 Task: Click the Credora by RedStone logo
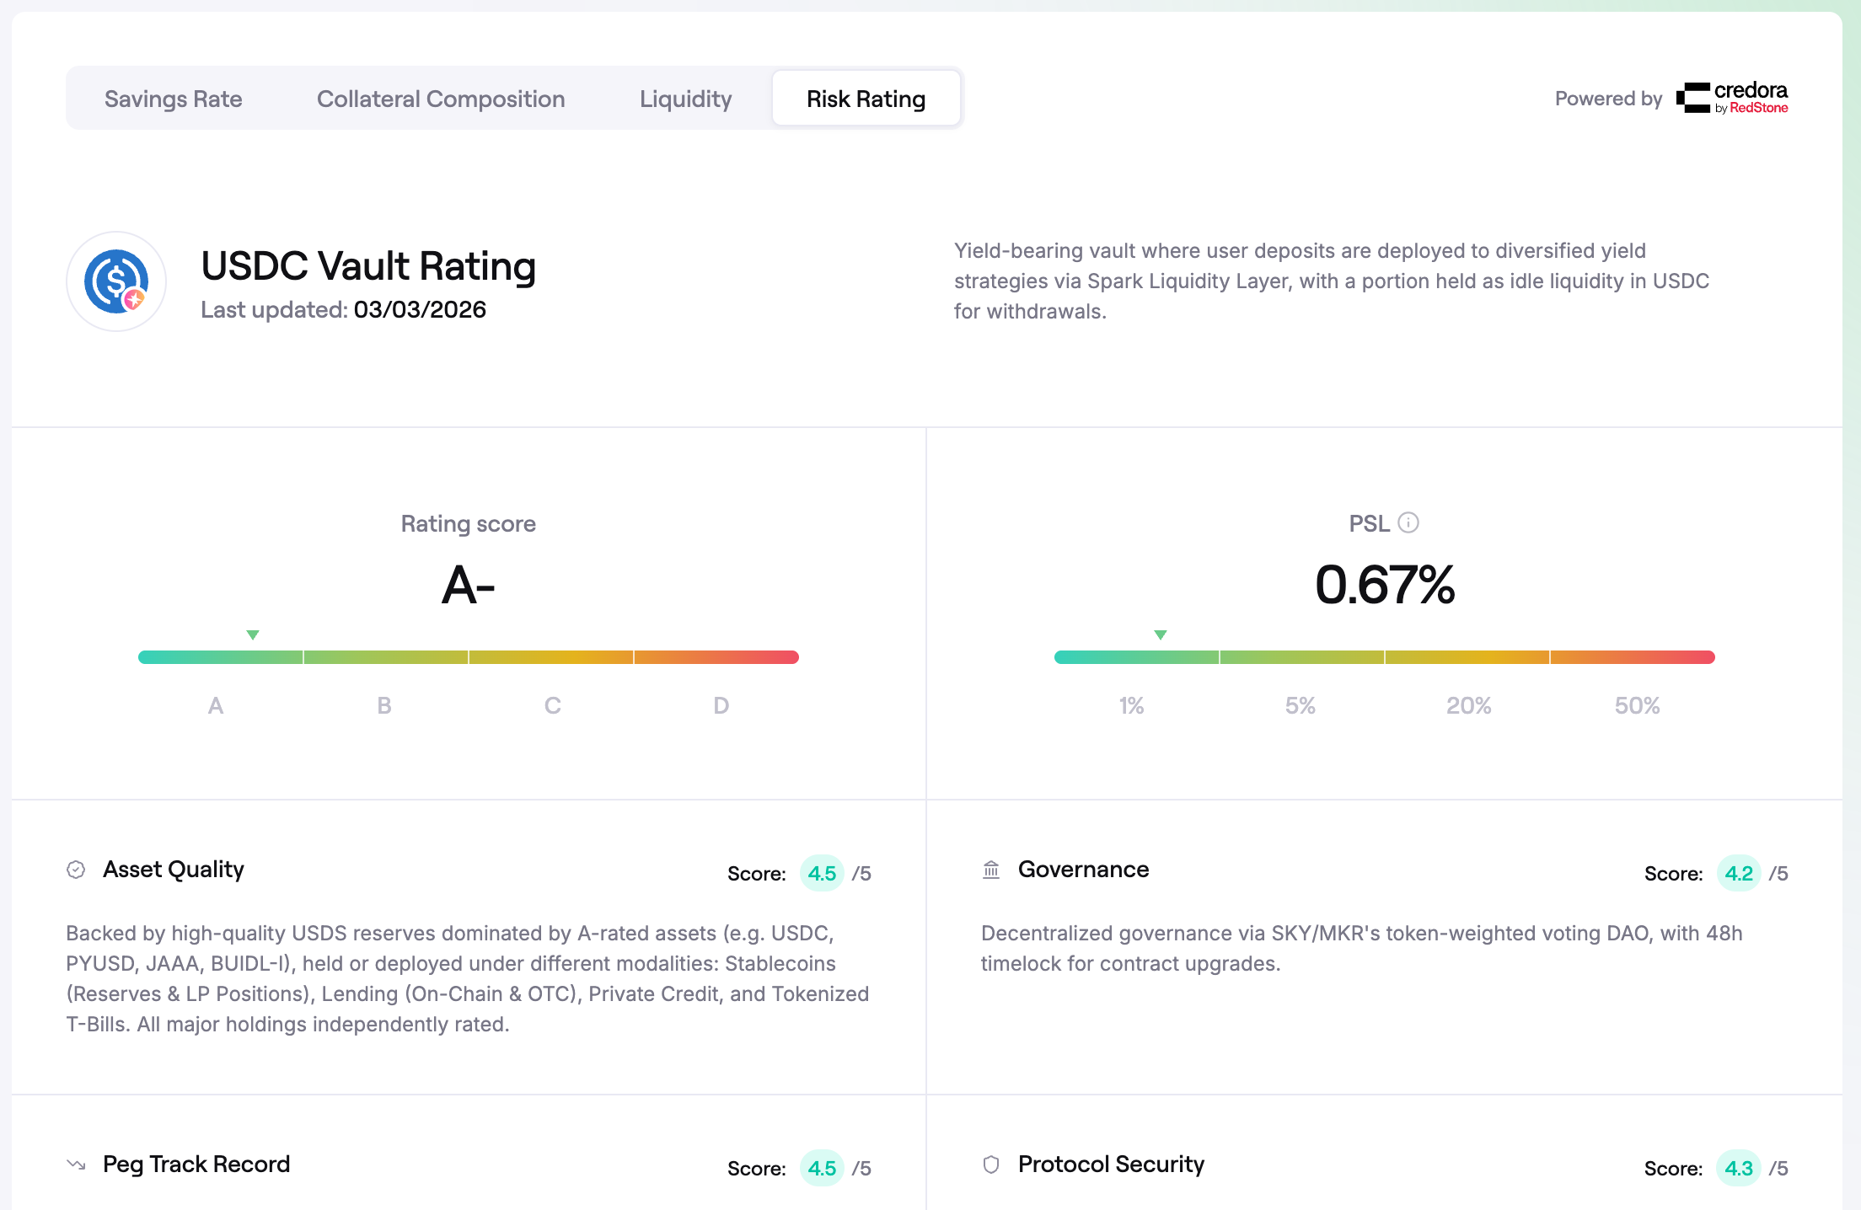1732,99
